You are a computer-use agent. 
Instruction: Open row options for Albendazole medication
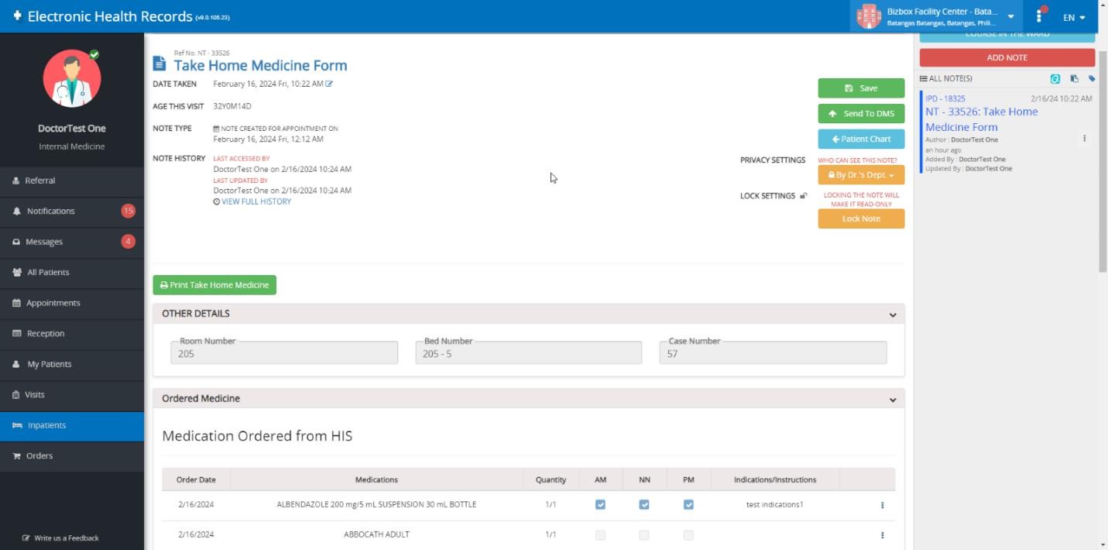pyautogui.click(x=882, y=505)
